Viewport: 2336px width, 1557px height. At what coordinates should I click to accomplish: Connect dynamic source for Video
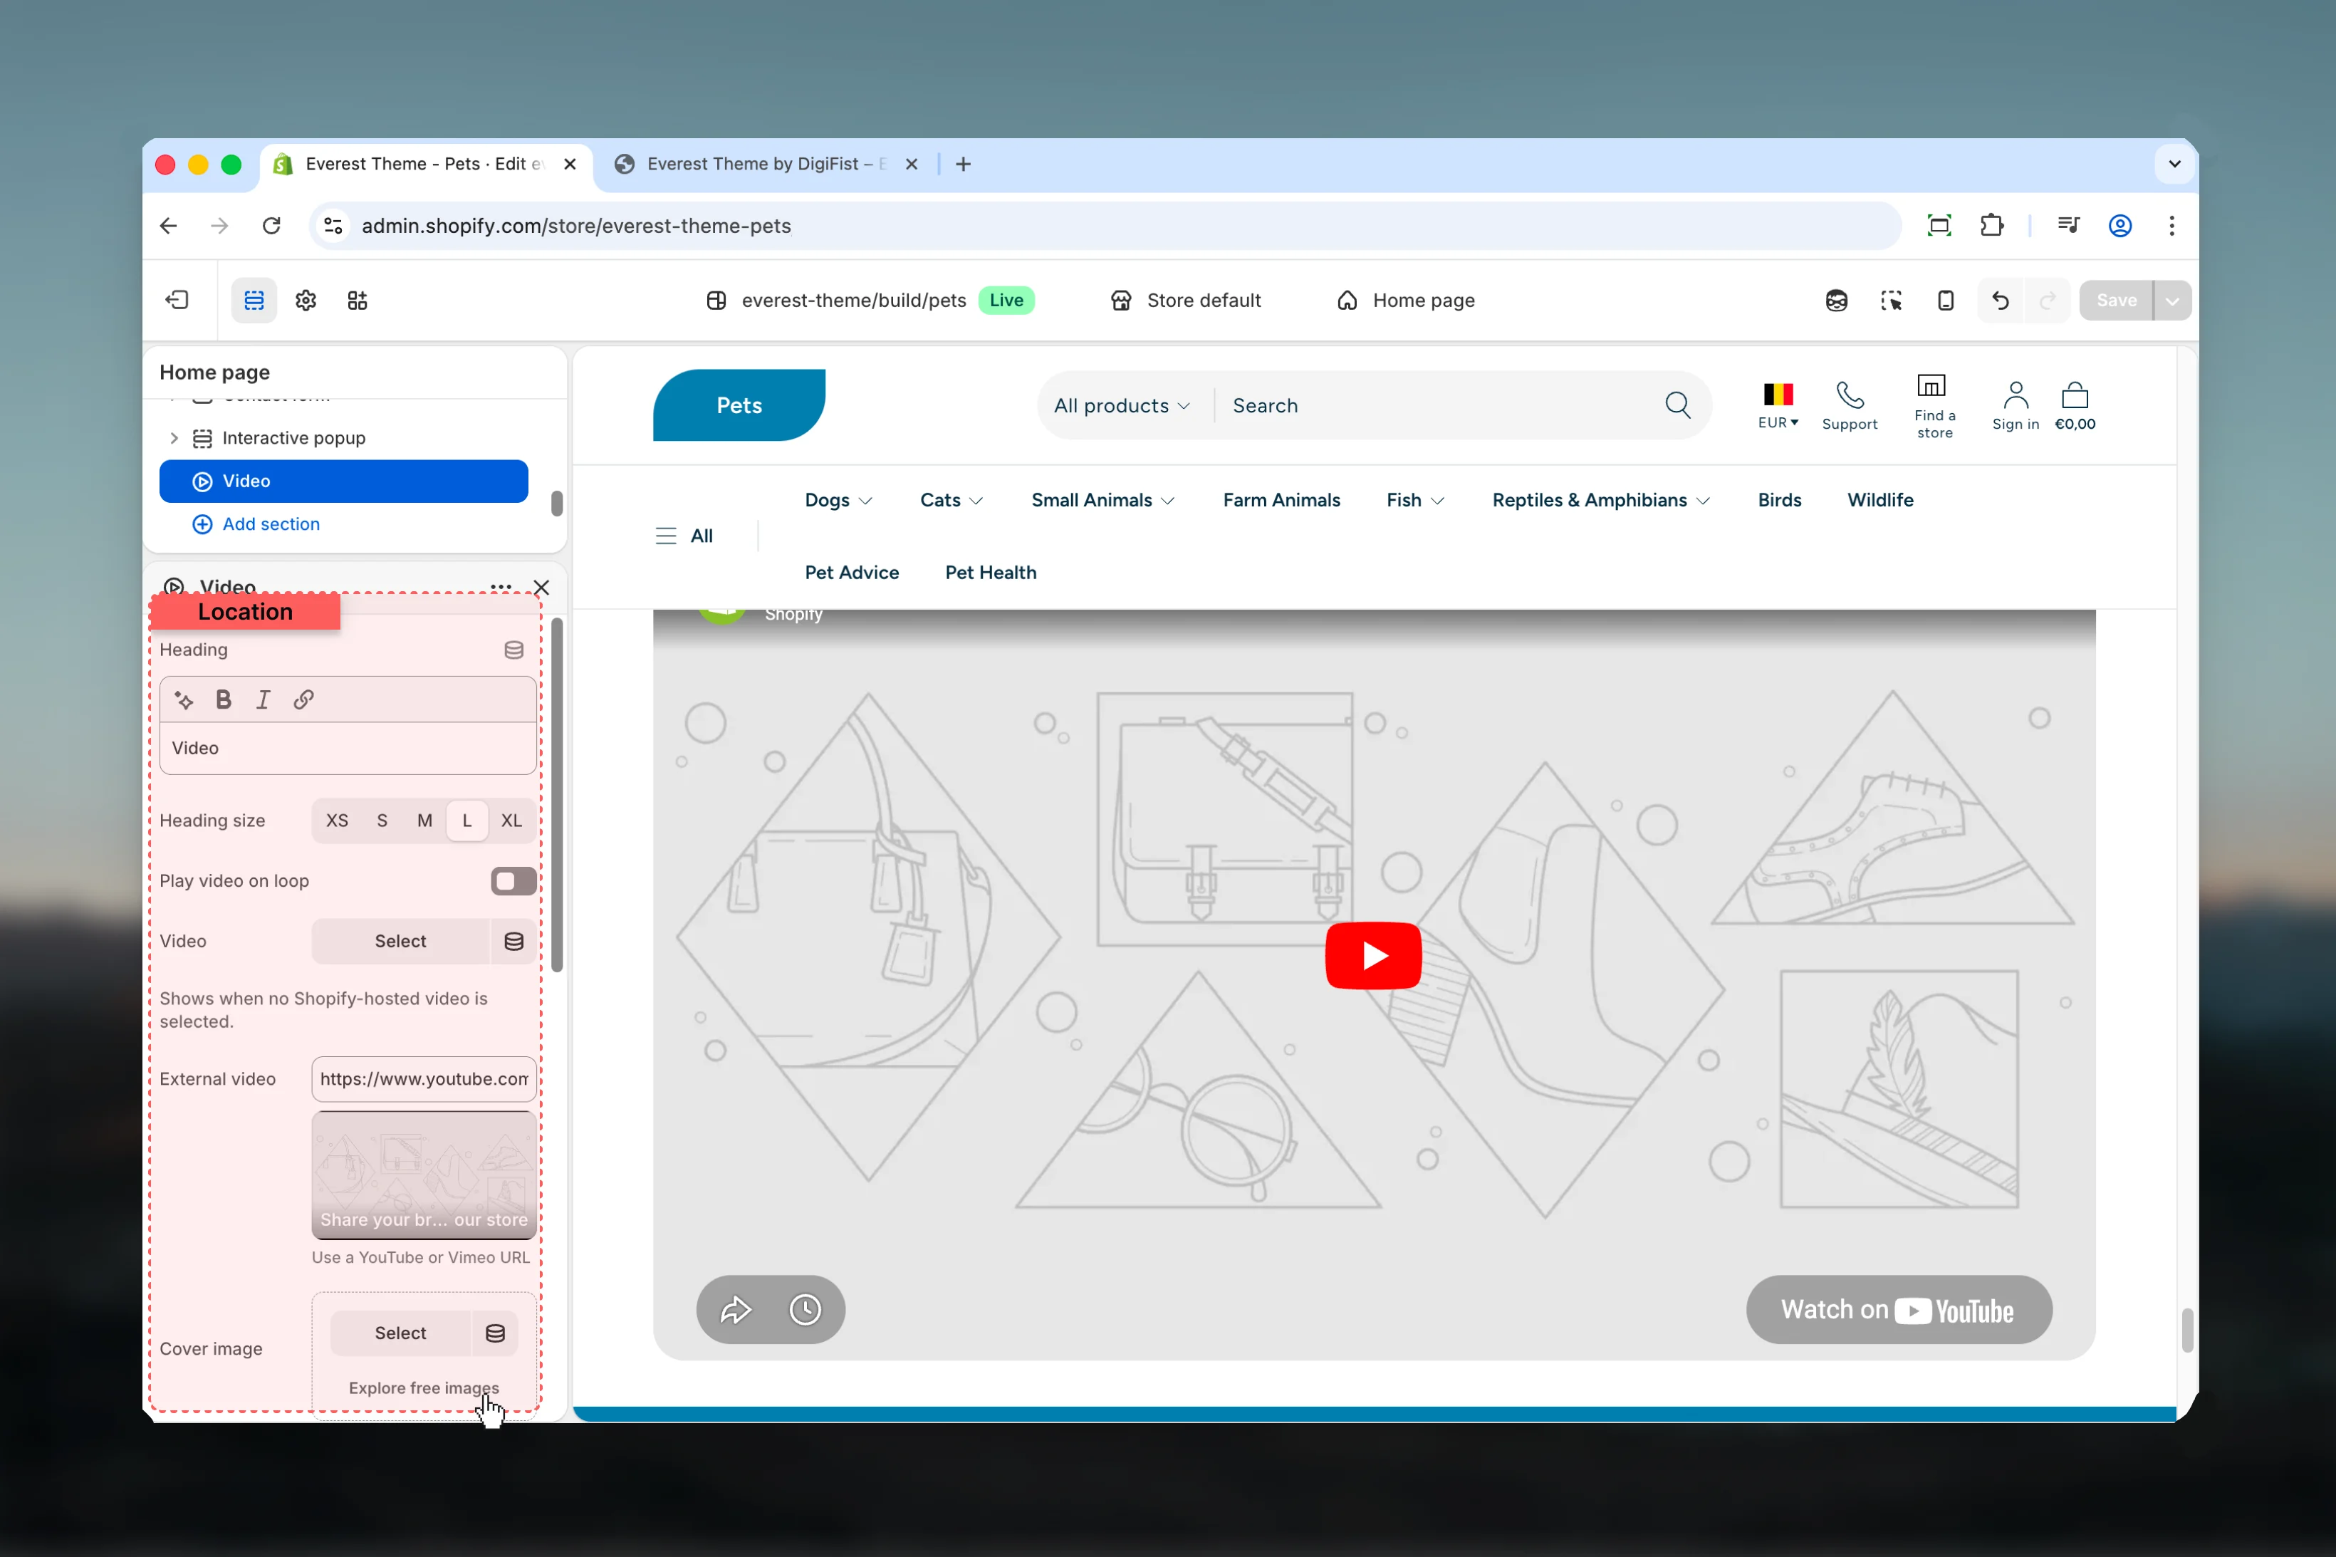pos(513,942)
